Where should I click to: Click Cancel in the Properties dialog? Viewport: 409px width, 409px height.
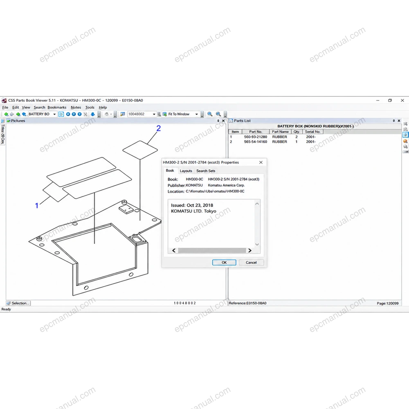pyautogui.click(x=251, y=263)
